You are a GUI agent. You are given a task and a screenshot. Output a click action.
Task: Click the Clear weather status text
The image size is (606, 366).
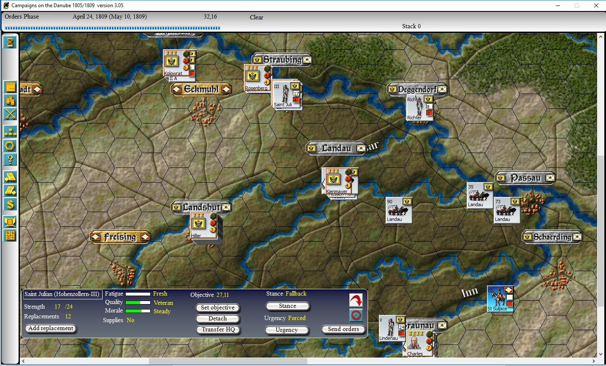tap(256, 17)
